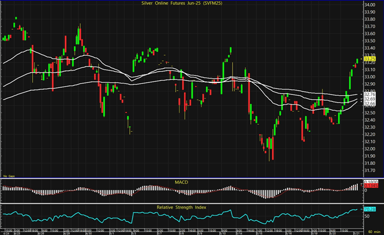This screenshot has width=384, height=235.
Task: Click the 33.00 level on price axis
Action: tap(370, 77)
